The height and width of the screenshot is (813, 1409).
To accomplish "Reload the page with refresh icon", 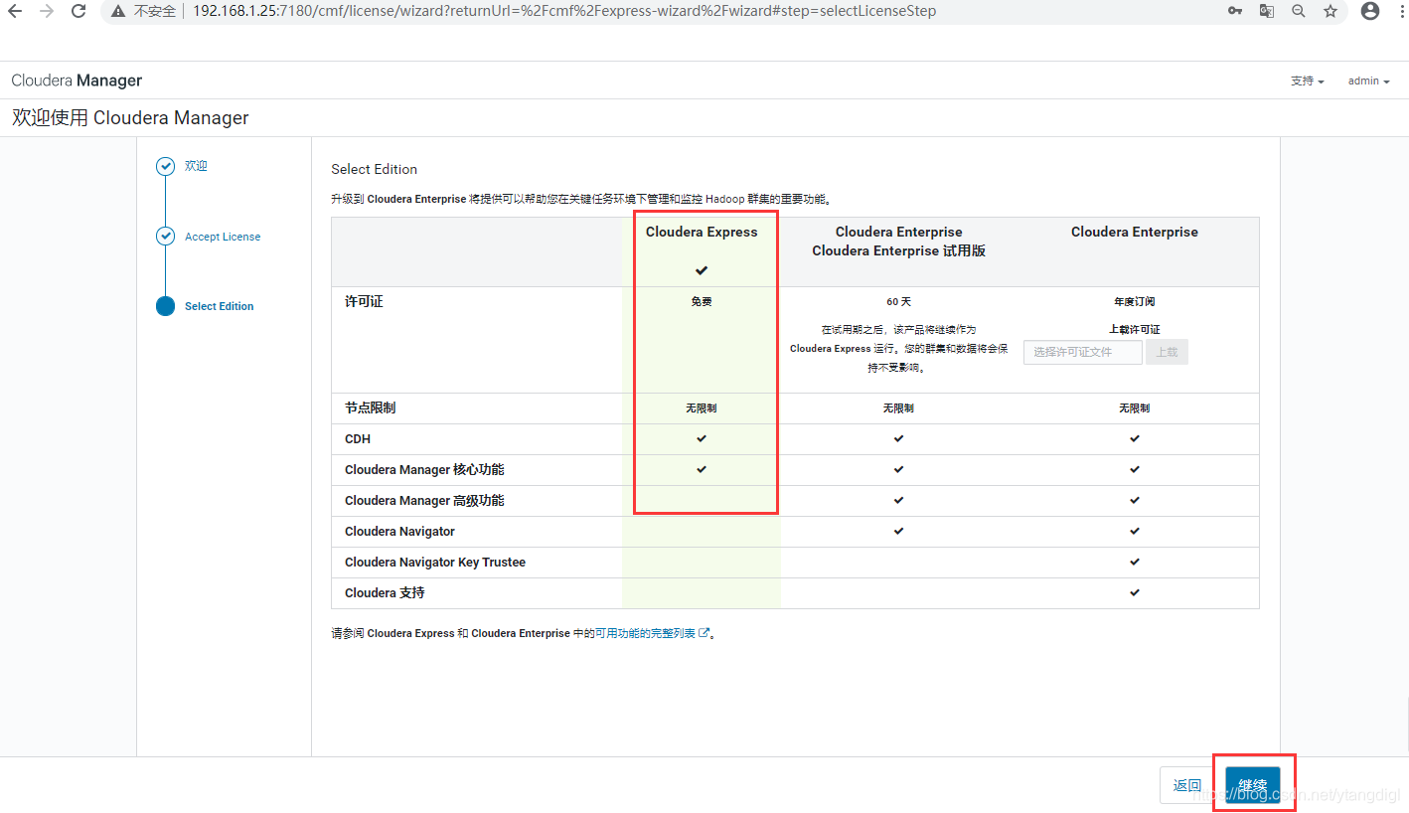I will (x=78, y=12).
